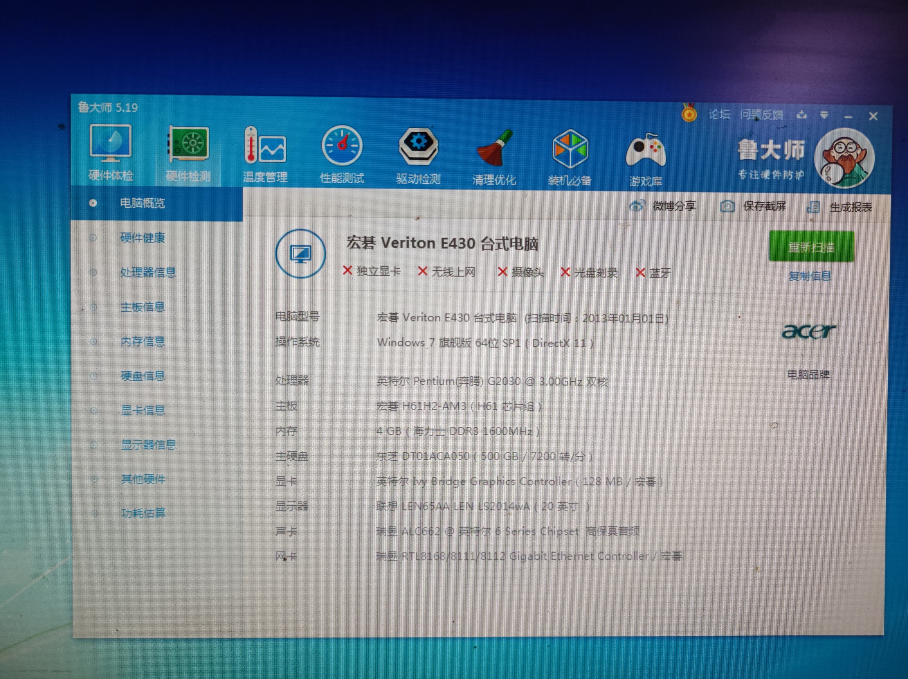Image resolution: width=908 pixels, height=679 pixels.
Task: Select 处理器信息 in the sidebar
Action: [x=148, y=272]
